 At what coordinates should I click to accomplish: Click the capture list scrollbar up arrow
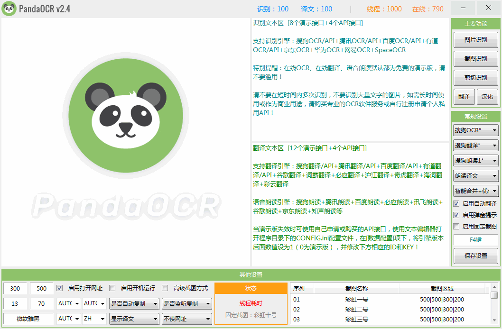494,287
